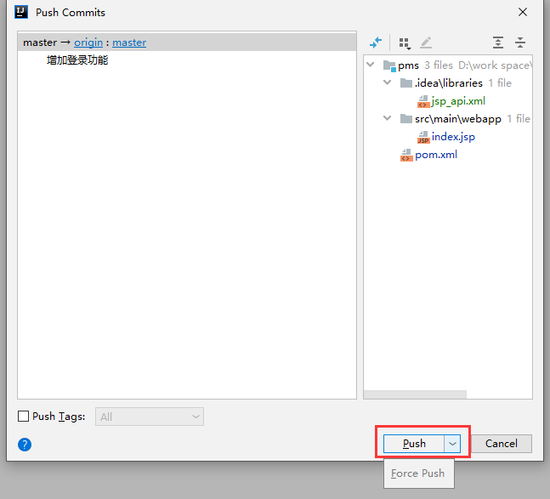Viewport: 550px width, 499px height.
Task: Click the '.idea\libraries' folder label
Action: pos(449,83)
